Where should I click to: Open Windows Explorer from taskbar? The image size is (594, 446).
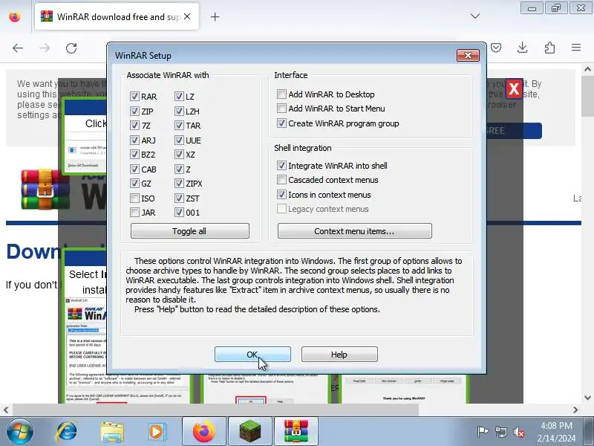click(112, 432)
